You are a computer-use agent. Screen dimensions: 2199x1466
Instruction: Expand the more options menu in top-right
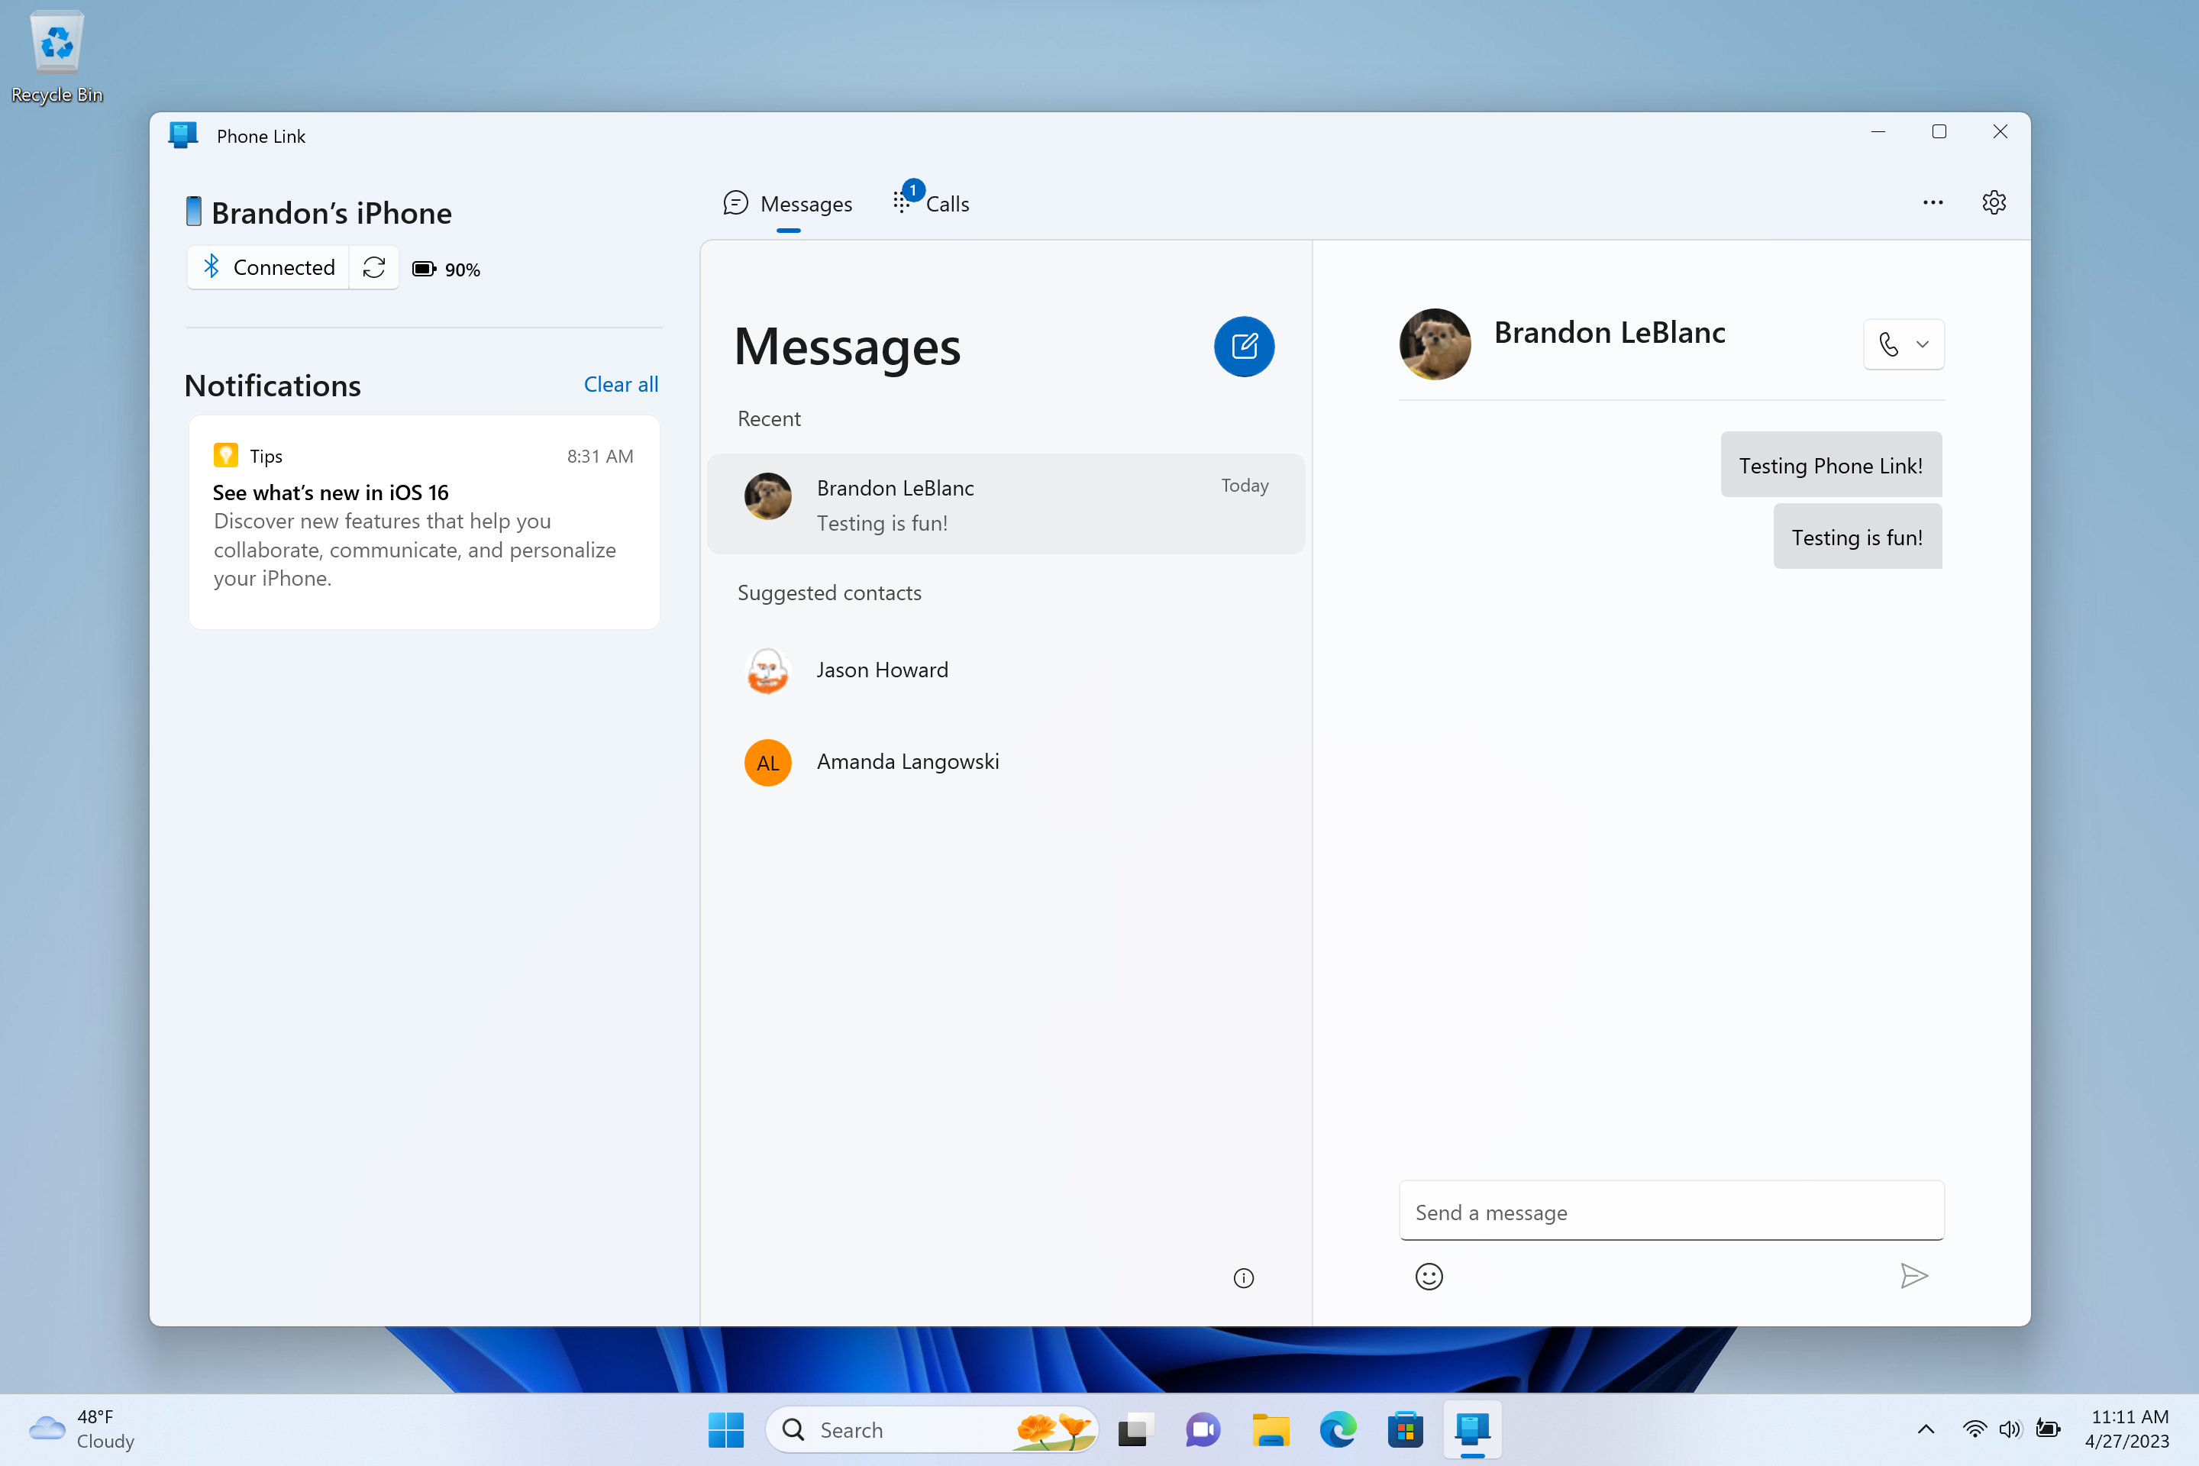pos(1934,202)
